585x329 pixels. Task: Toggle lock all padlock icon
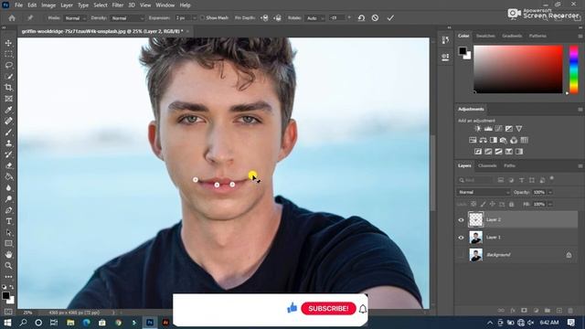pyautogui.click(x=512, y=204)
